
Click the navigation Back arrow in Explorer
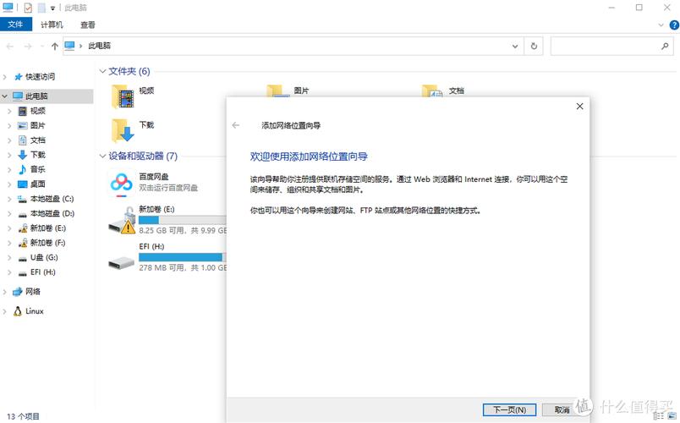click(x=10, y=46)
